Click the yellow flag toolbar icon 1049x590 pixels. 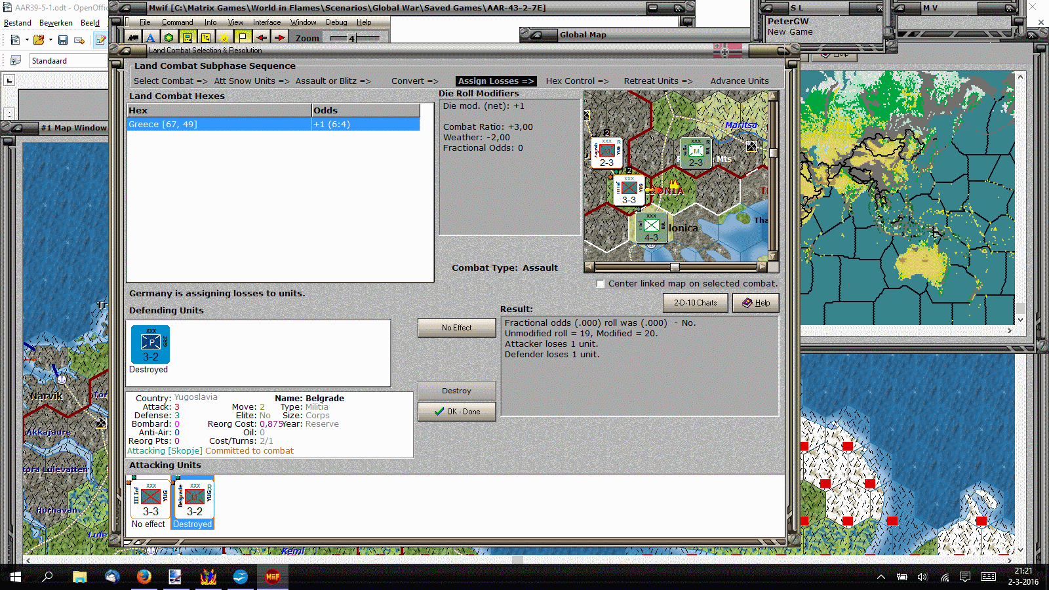pos(243,37)
